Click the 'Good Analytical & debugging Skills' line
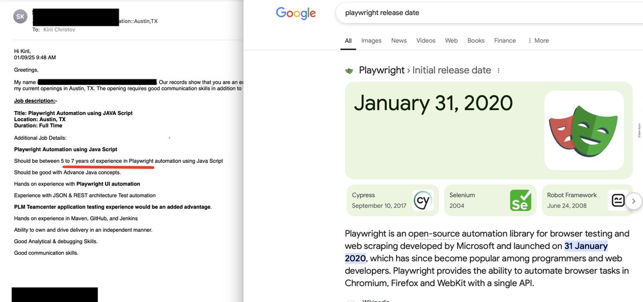 pos(56,241)
